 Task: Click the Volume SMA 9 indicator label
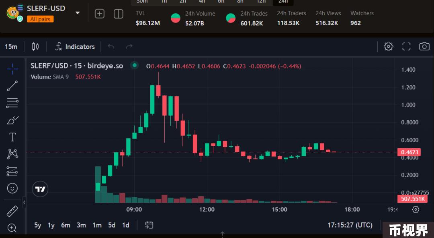point(49,77)
